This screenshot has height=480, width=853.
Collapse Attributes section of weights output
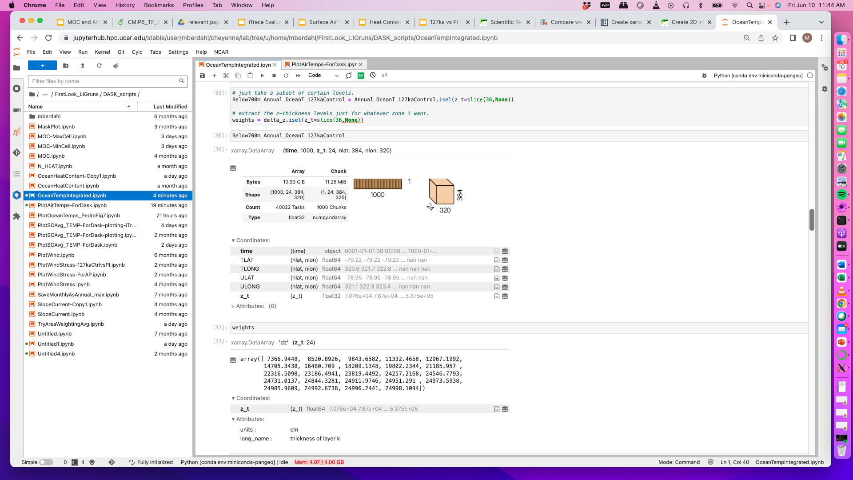(x=248, y=419)
